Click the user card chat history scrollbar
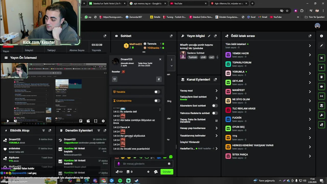 pos(160,110)
